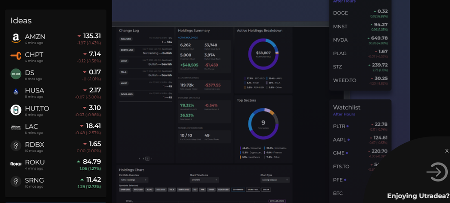Viewport: 450px width, 203px height.
Task: Open the Portfolio Overview Active Holdings dropdown
Action: click(x=134, y=180)
